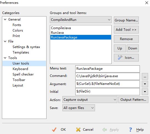This screenshot has height=134, width=150.
Task: Open Save All open files dropdown
Action: tap(79, 108)
